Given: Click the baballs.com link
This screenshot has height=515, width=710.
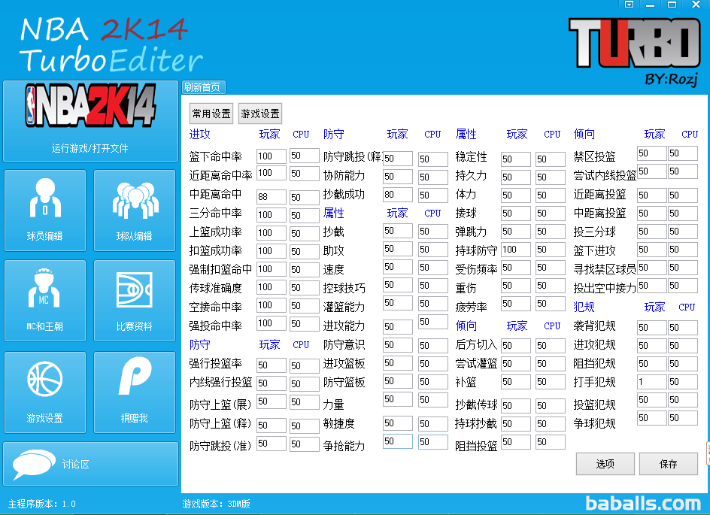Looking at the screenshot, I should 643,503.
